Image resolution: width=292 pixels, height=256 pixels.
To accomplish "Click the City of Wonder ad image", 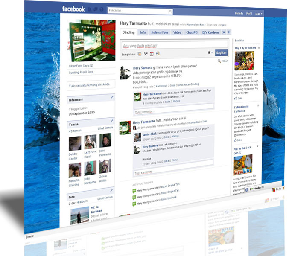I will tap(244, 61).
